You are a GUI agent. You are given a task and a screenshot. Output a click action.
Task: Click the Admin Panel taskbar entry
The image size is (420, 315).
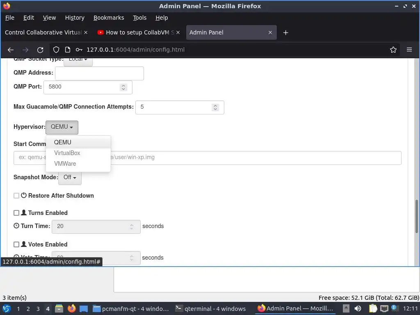(295, 309)
